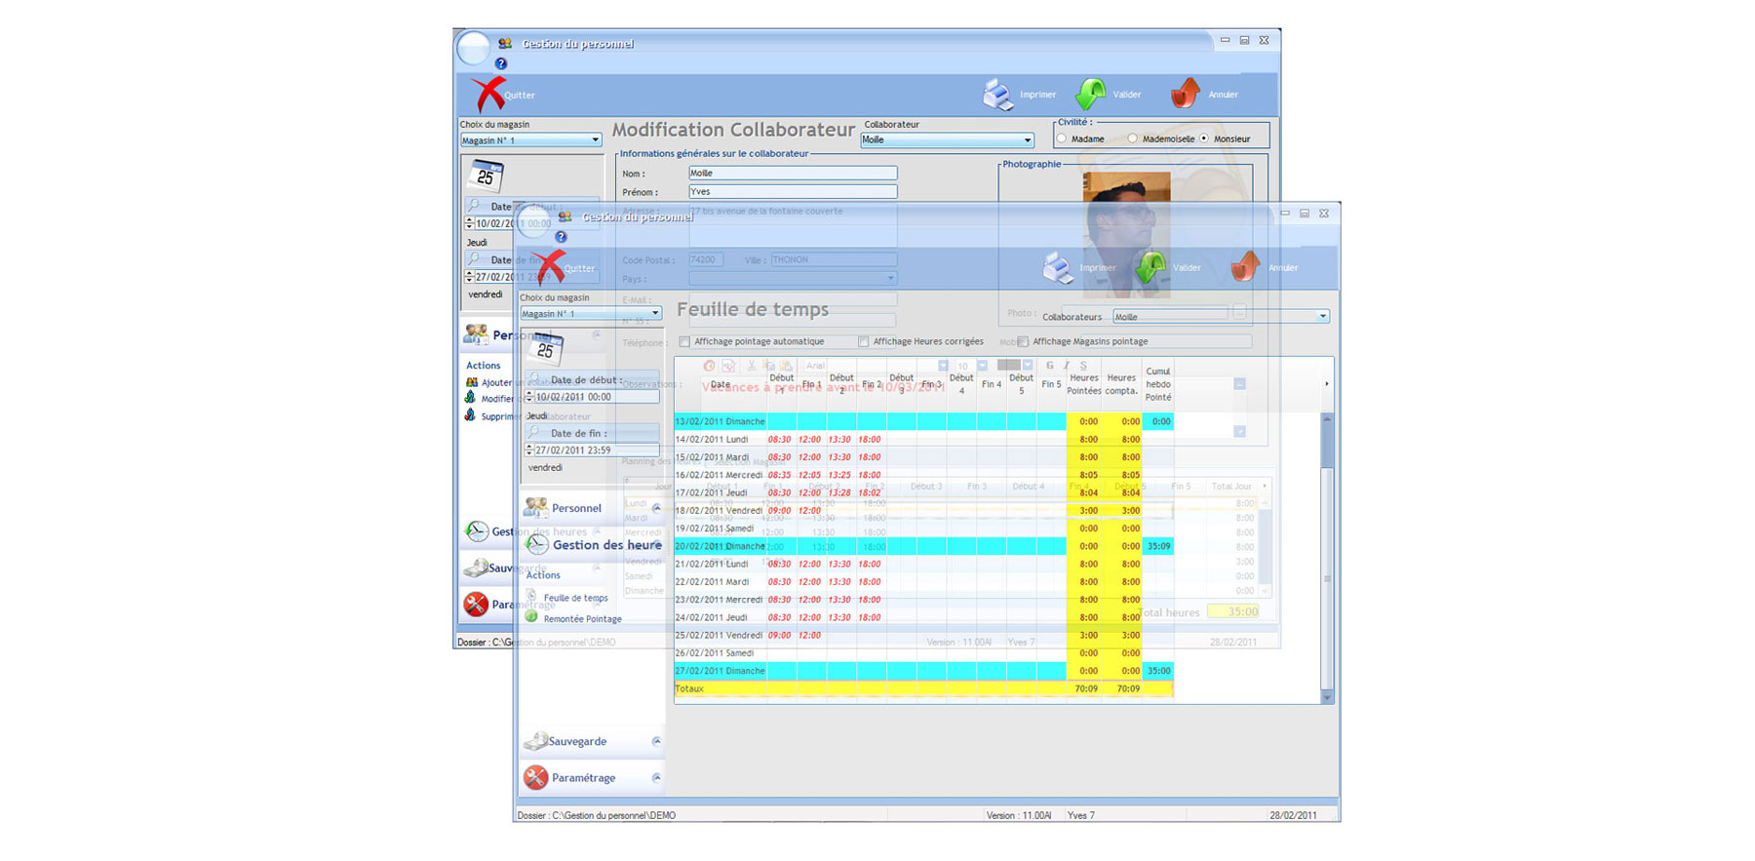Click the printer icon in the Feuille de temps window
This screenshot has width=1755, height=861.
coord(1058,267)
